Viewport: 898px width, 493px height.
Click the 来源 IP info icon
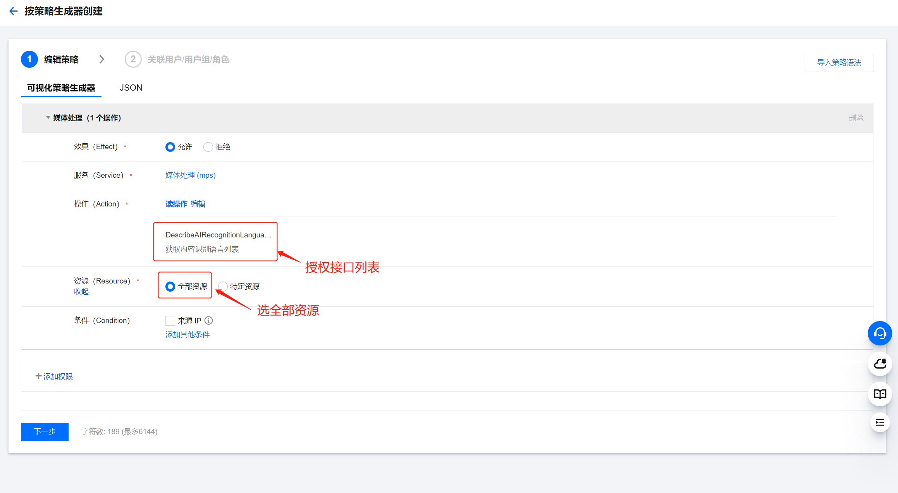209,321
